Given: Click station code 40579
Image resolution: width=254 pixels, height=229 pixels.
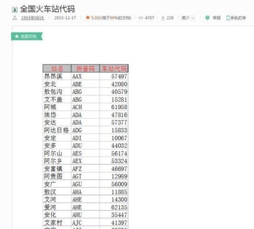Looking at the screenshot, I should 119,92.
